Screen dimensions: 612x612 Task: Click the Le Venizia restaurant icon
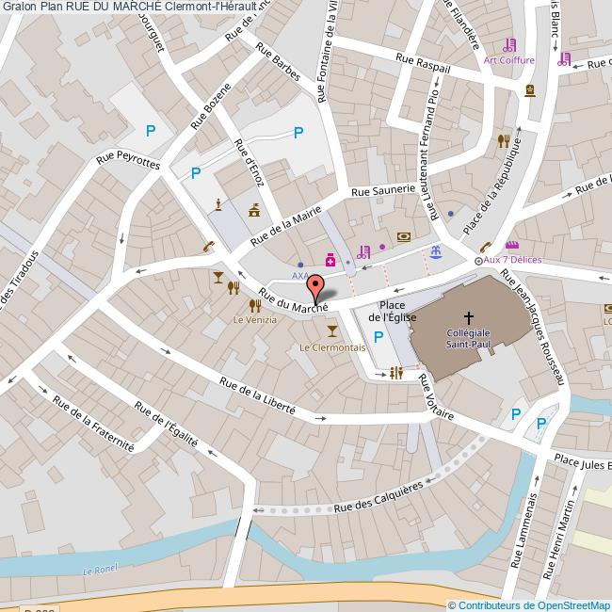[x=254, y=305]
